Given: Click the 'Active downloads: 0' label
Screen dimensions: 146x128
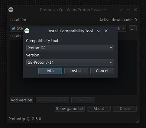Looking at the screenshot, I should [118, 20].
